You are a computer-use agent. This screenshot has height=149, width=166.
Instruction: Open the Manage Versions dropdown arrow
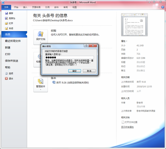pos(40,90)
